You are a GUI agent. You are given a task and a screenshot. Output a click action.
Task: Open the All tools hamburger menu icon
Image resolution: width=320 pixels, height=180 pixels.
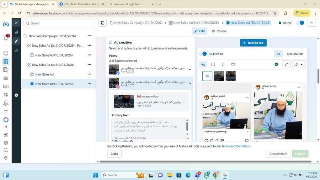pos(6,111)
